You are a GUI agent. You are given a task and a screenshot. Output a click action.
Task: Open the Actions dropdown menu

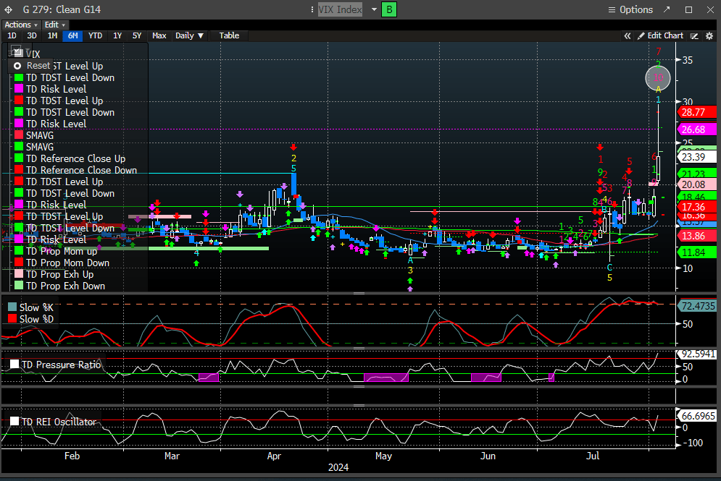point(20,25)
